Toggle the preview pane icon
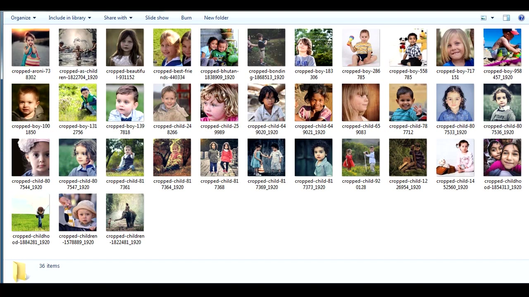This screenshot has height=297, width=529. pos(506,18)
